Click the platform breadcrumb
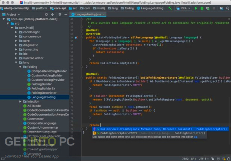The height and width of the screenshot is (161, 231). 39,8
